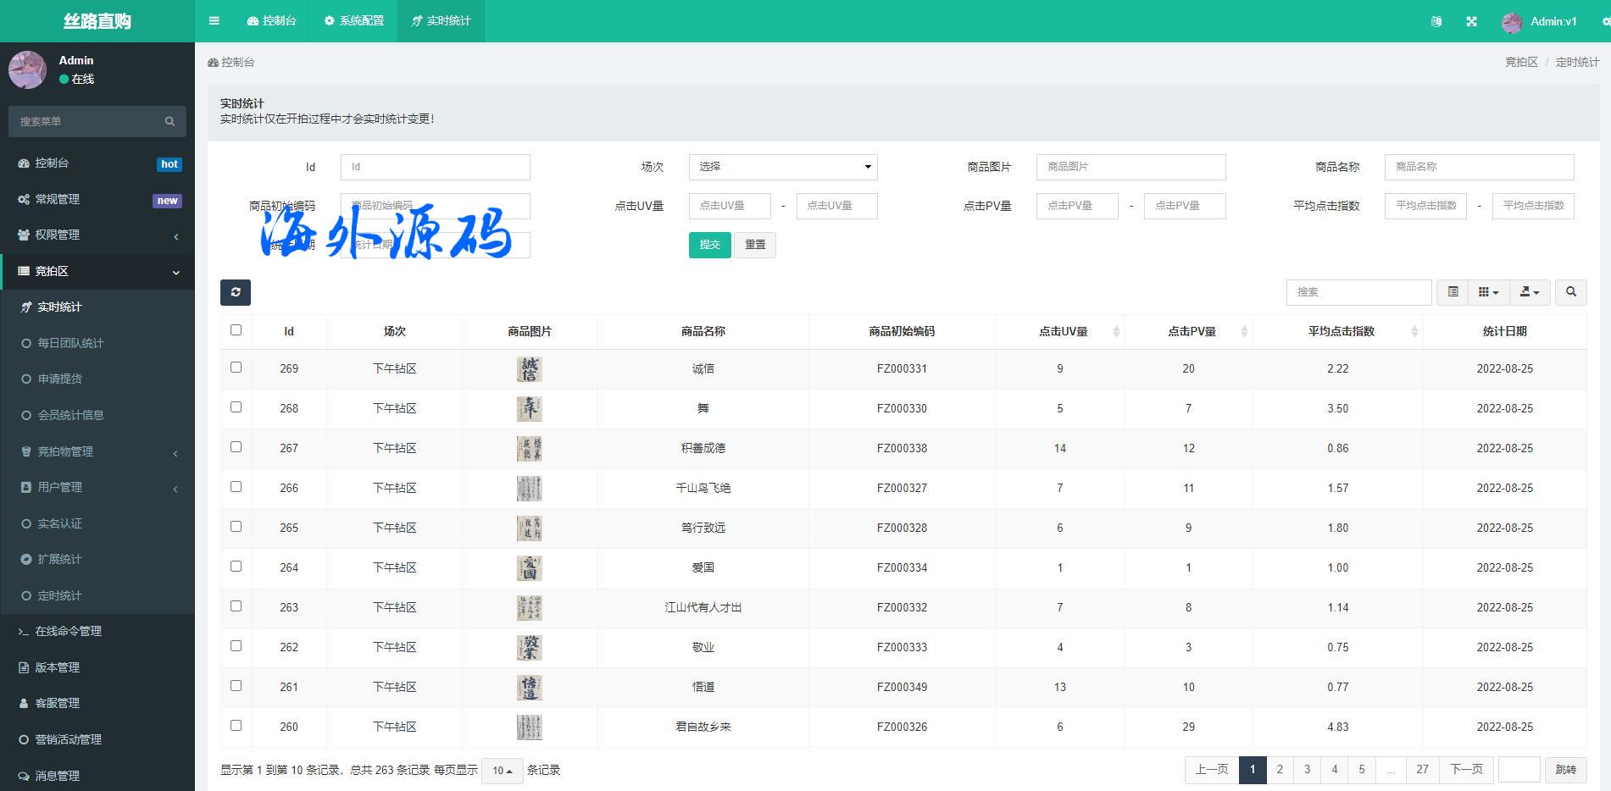Screen dimensions: 1611x791
Task: Switch to the 系统配置 top tab
Action: click(x=354, y=21)
